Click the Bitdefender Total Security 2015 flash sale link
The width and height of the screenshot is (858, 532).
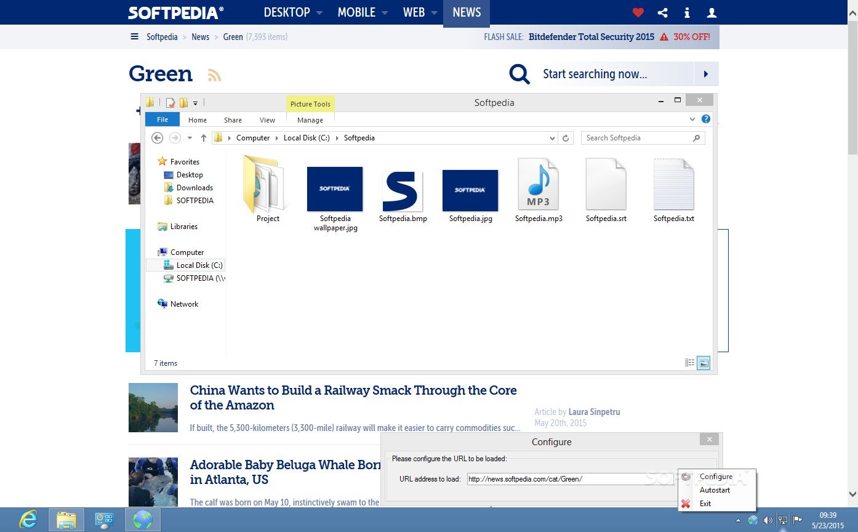click(x=591, y=37)
